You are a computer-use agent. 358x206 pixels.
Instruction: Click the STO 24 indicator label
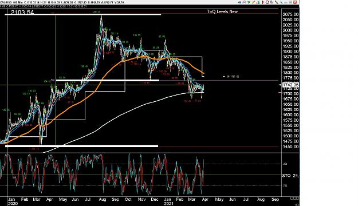coord(290,176)
